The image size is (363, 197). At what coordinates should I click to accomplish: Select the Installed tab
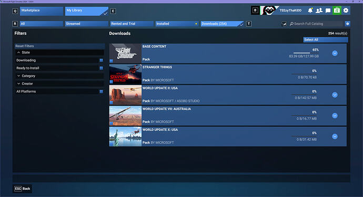177,24
